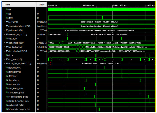
Task: Expand ciphertext[255:0] bus
Action: point(4,43)
